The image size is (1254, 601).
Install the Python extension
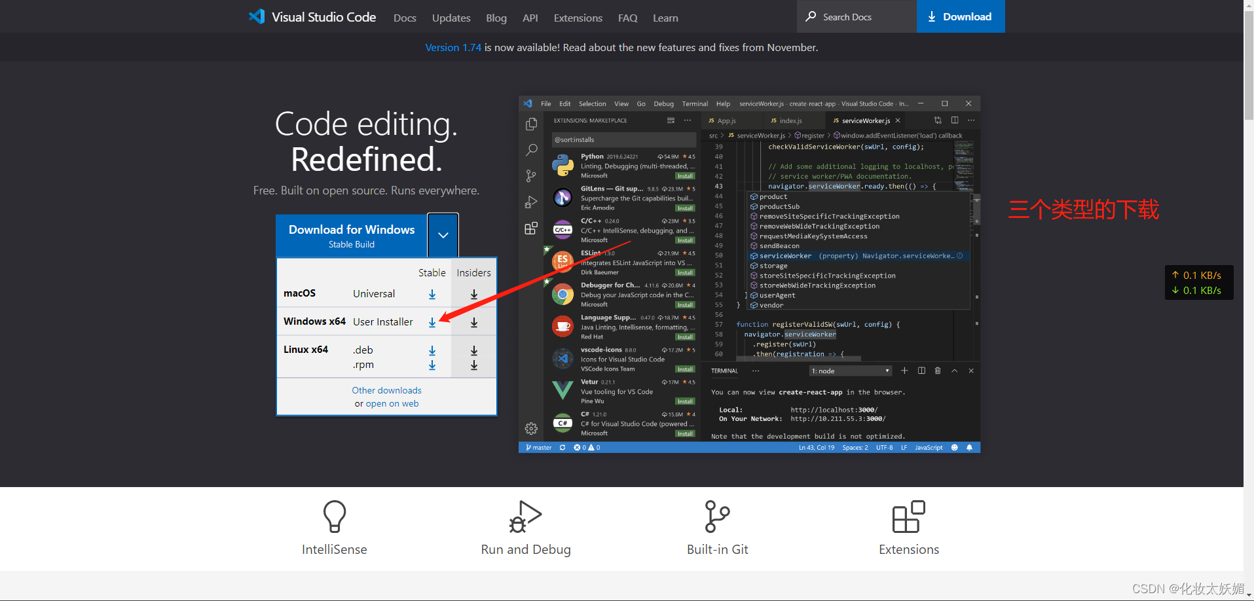685,175
